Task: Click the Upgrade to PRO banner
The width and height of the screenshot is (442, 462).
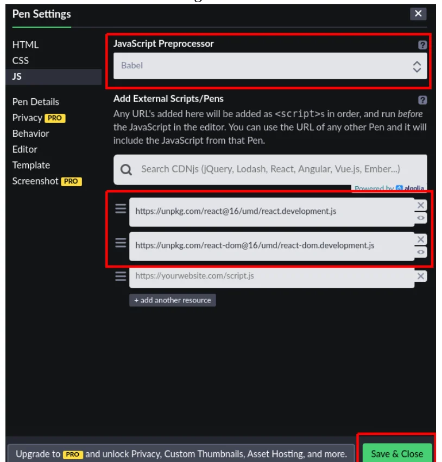Action: click(x=181, y=454)
